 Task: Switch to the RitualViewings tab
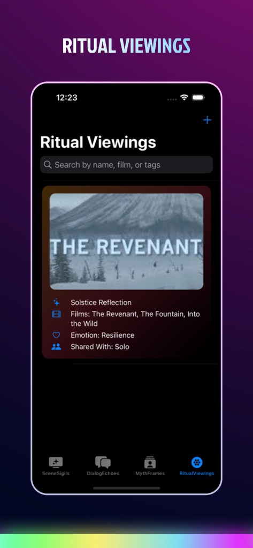pos(197,466)
